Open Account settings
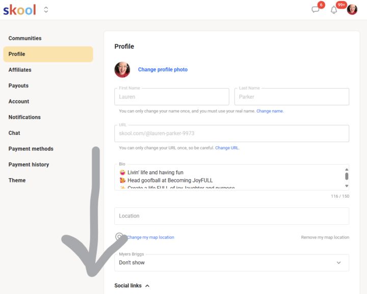 (x=19, y=101)
